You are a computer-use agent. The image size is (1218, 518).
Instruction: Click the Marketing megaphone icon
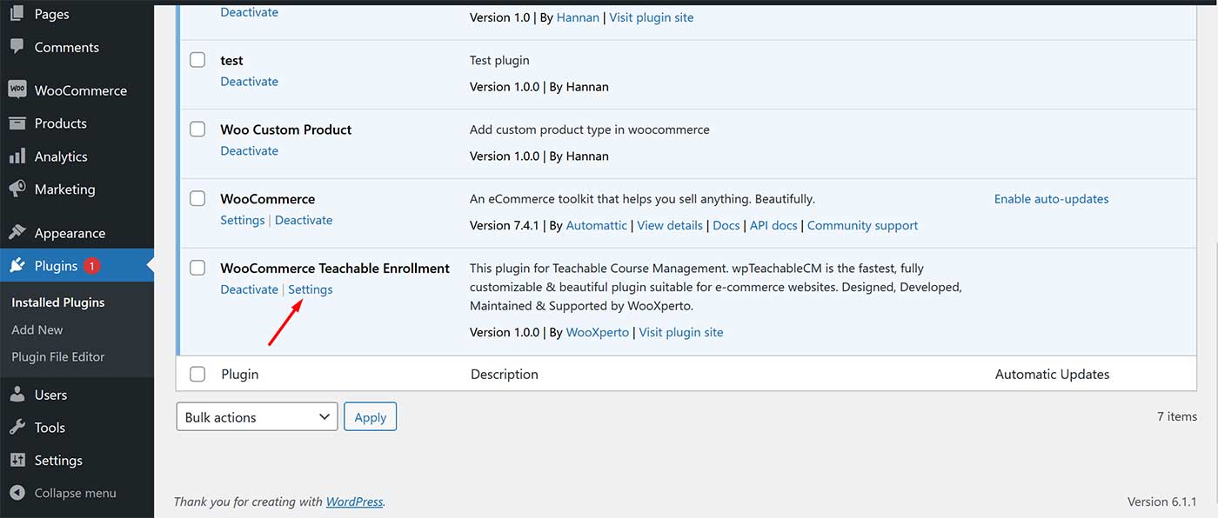[17, 189]
